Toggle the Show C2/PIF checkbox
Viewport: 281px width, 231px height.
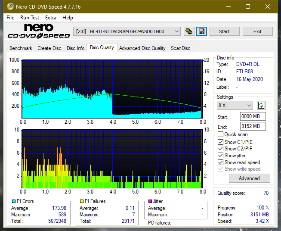[220, 149]
